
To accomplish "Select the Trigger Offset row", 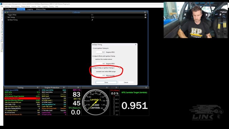I will (x=76, y=15).
